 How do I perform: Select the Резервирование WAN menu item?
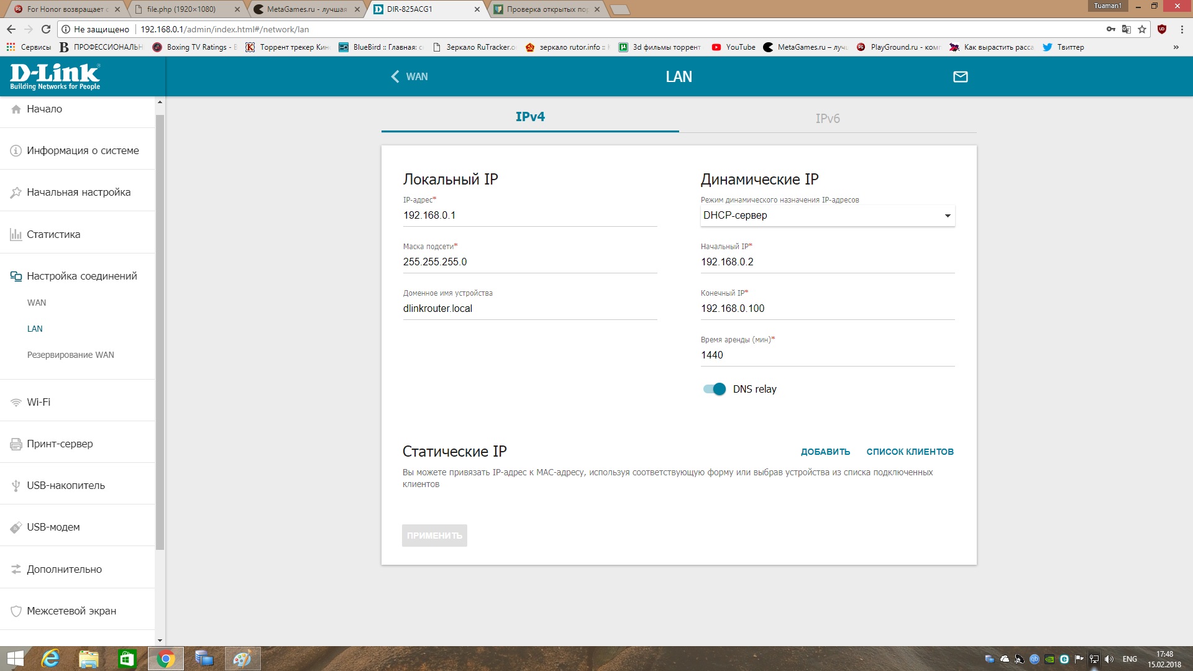[x=70, y=355]
